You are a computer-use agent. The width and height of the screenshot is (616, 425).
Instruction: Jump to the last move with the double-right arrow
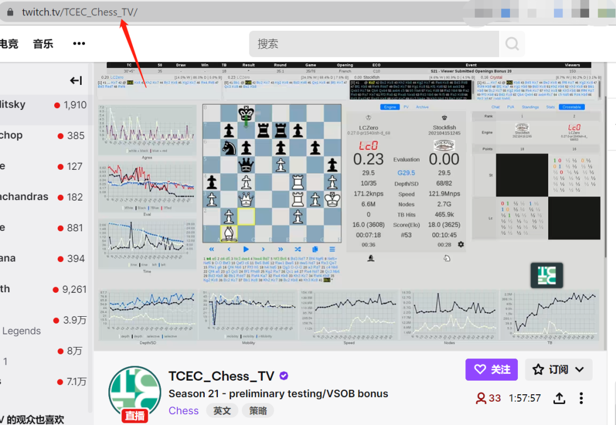[x=281, y=249]
